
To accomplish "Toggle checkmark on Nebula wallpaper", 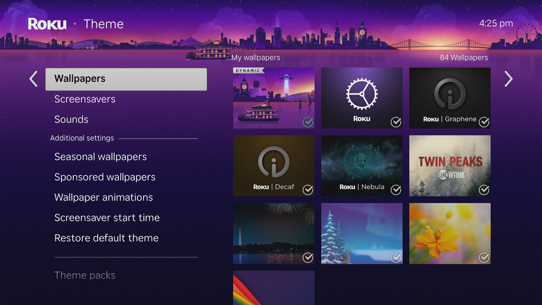I will tap(396, 190).
